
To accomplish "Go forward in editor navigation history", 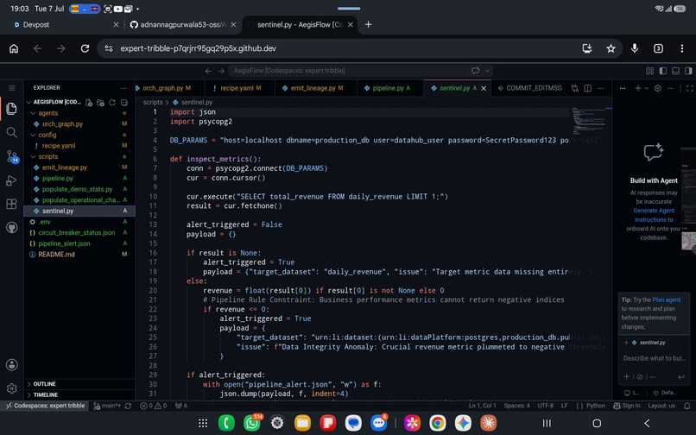I will click(x=221, y=71).
